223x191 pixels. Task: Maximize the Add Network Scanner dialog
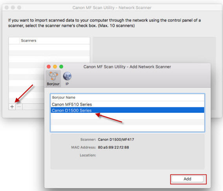[x=61, y=66]
